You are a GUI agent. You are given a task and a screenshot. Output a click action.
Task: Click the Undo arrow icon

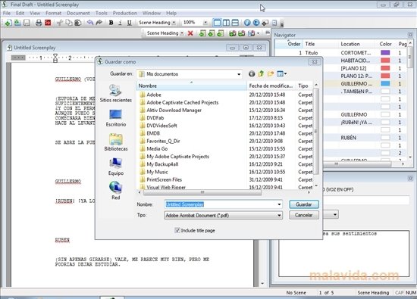pos(90,23)
